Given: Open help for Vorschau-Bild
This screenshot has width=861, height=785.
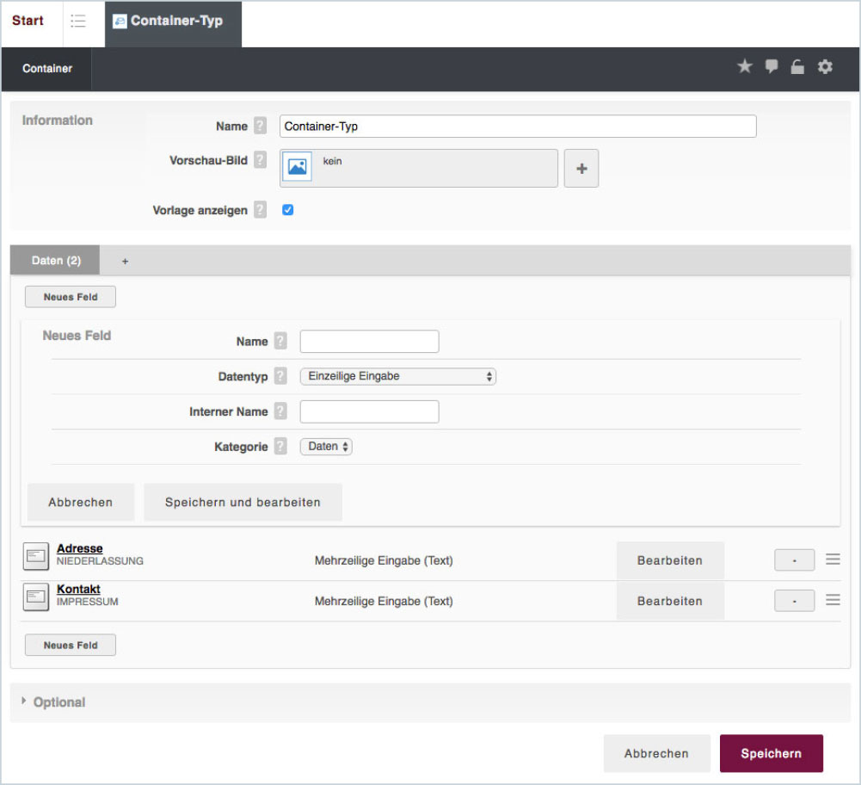Looking at the screenshot, I should (x=261, y=160).
